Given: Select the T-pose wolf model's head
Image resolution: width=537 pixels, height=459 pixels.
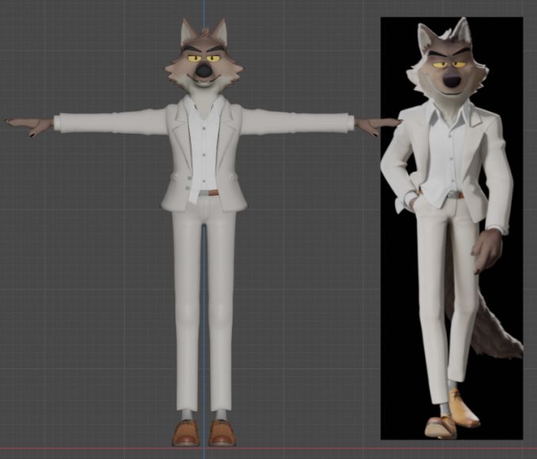Looking at the screenshot, I should coord(204,58).
